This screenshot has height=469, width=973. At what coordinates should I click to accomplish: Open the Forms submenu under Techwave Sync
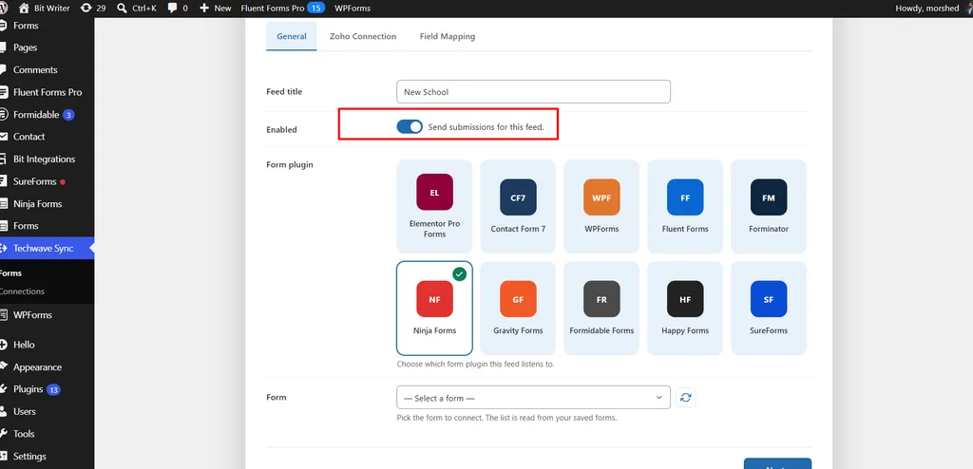coord(11,273)
